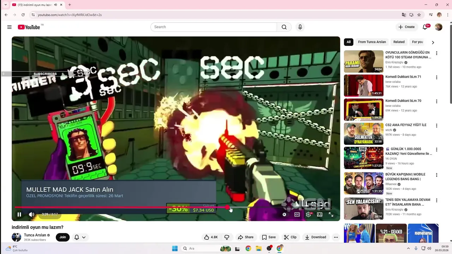The image size is (452, 254).
Task: Select From Tunca Arslan filter chip
Action: 372,42
